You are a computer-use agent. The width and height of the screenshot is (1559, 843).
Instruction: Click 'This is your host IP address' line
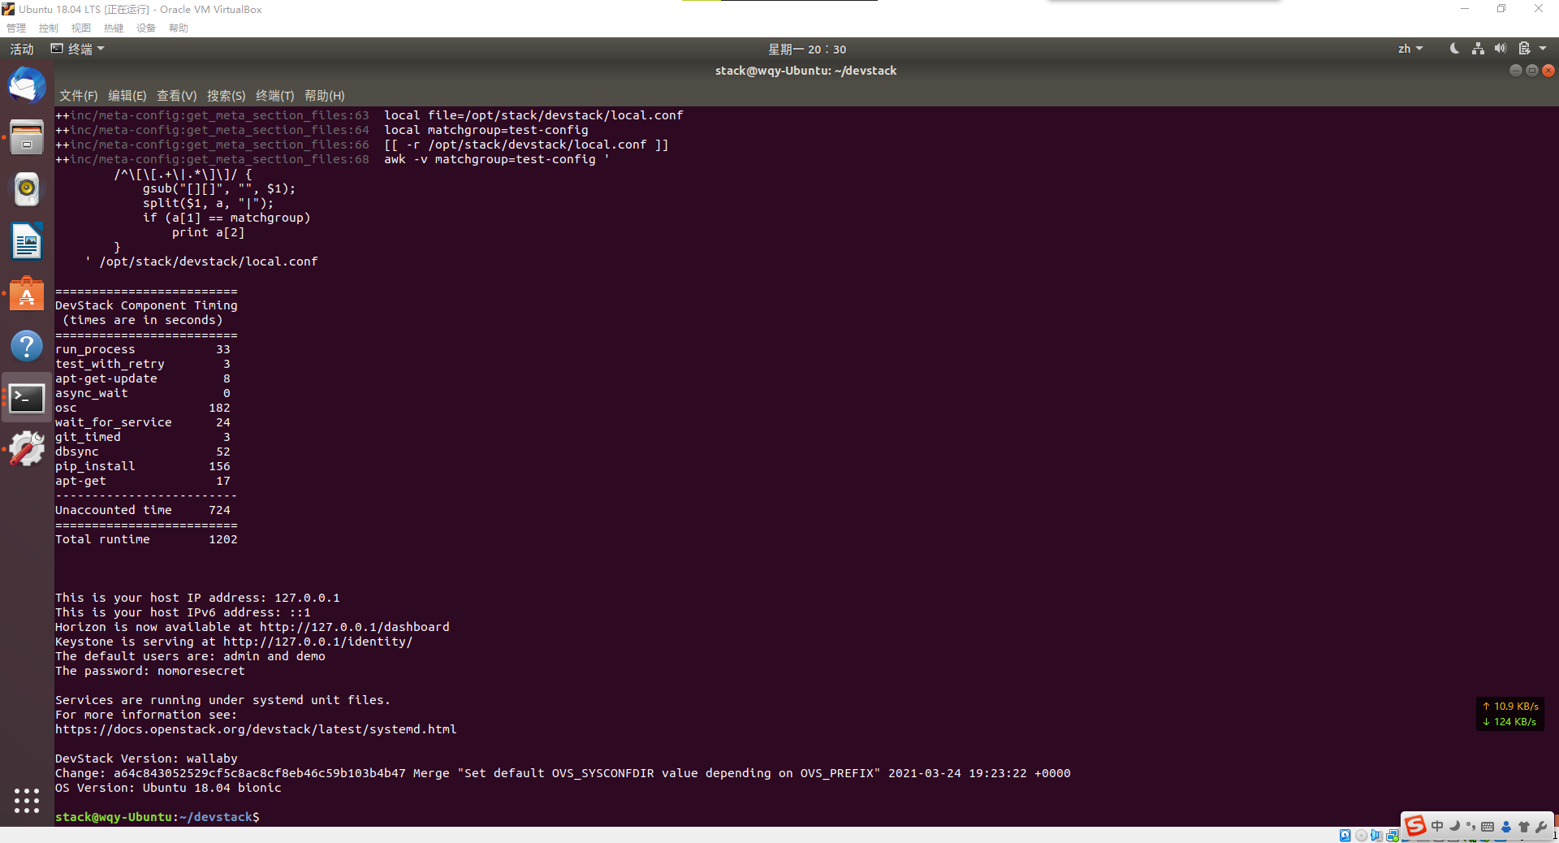point(197,598)
